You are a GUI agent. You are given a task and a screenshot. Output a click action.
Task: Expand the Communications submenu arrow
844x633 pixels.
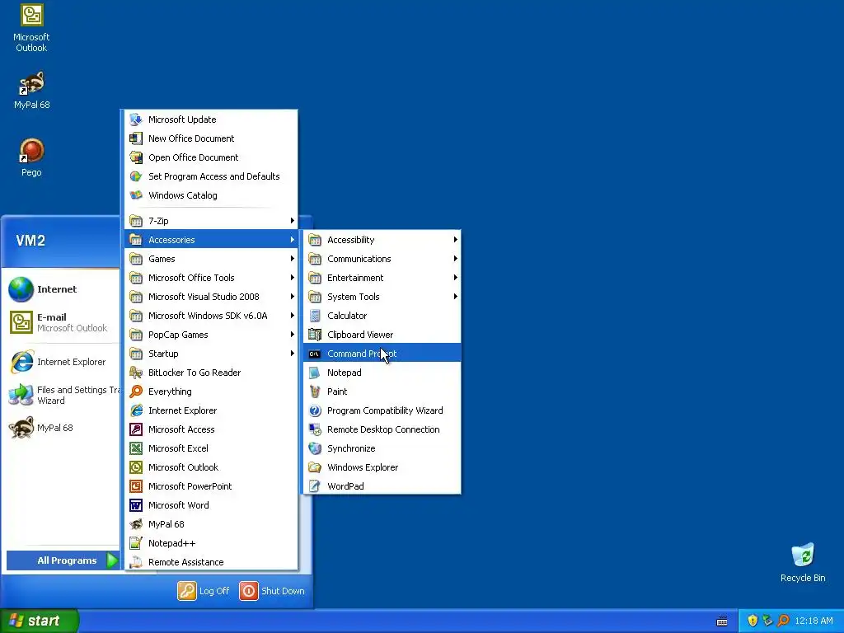click(455, 258)
